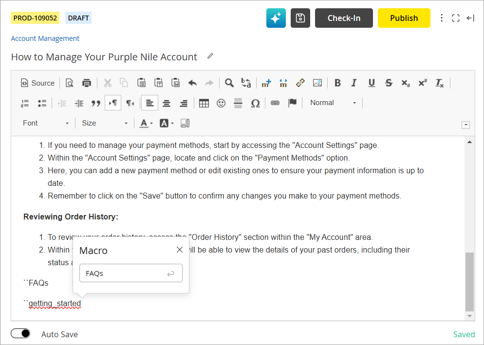The height and width of the screenshot is (345, 484).
Task: Open the Account Management breadcrumb link
Action: (x=45, y=38)
